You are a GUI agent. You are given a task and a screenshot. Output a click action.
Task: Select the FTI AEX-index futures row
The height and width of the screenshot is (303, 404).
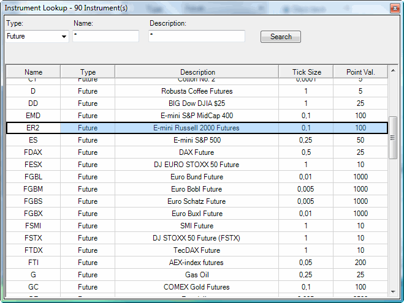197,263
